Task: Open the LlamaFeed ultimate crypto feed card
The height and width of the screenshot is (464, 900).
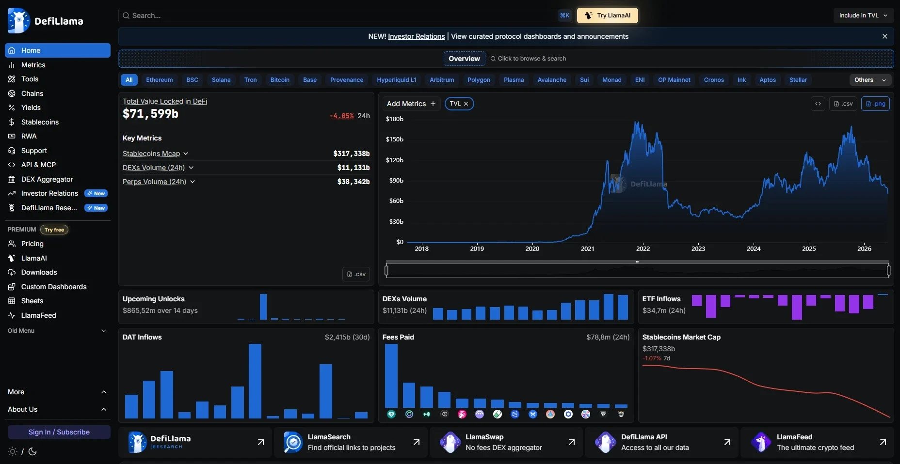Action: click(817, 442)
